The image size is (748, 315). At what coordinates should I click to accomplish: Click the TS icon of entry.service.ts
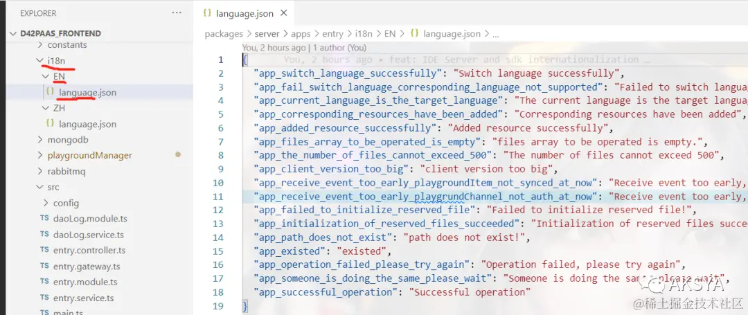pyautogui.click(x=45, y=298)
